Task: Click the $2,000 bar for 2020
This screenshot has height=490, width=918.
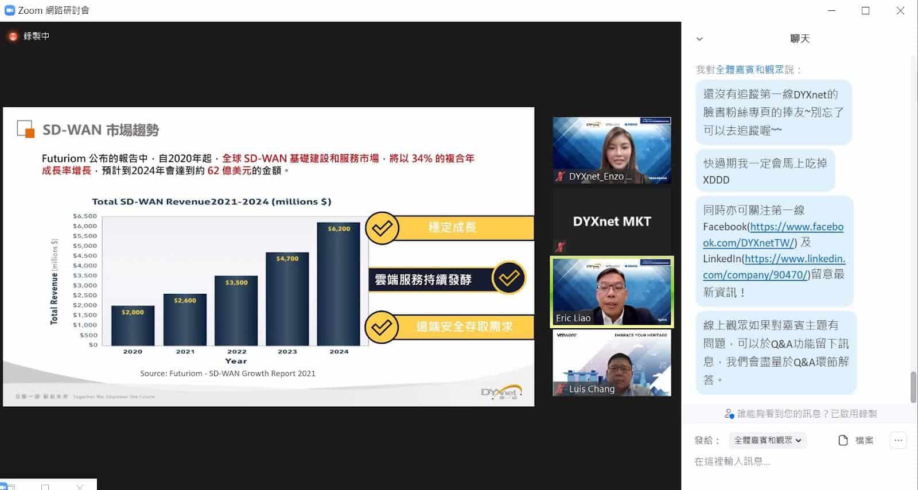Action: [x=133, y=325]
